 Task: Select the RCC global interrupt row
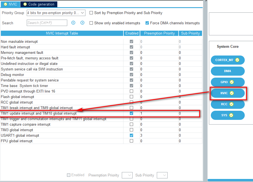[x=101, y=102]
